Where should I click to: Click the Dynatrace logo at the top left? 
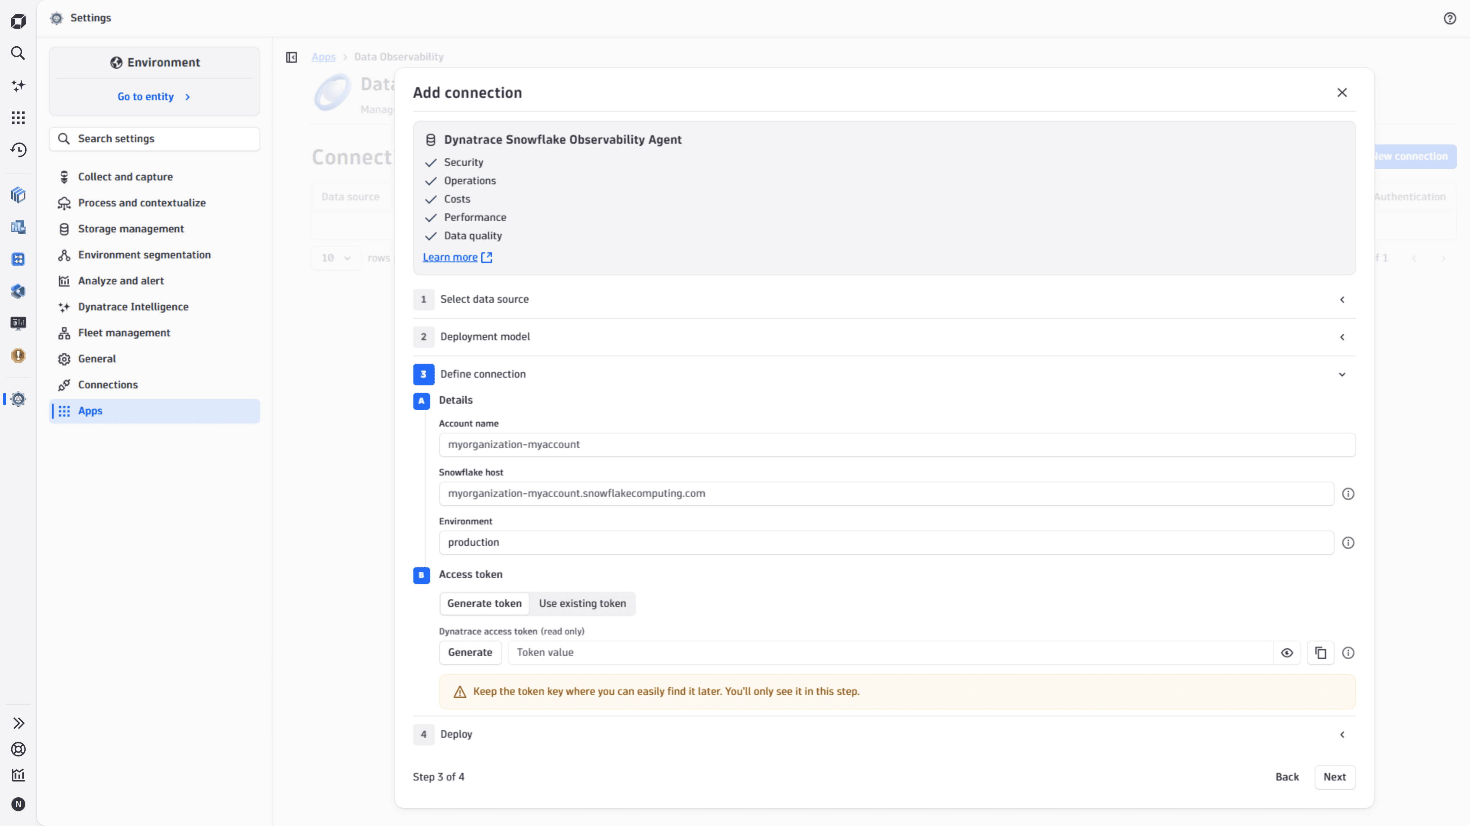tap(18, 21)
